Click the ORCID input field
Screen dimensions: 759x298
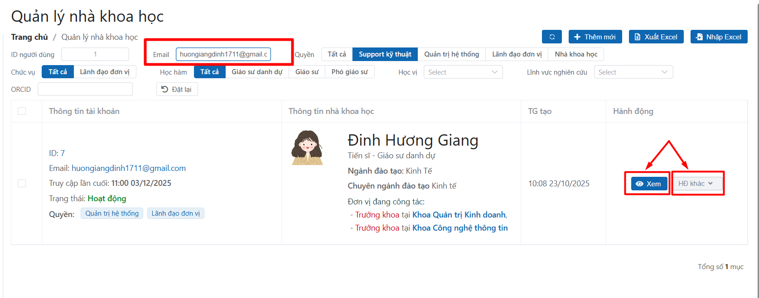pos(85,90)
